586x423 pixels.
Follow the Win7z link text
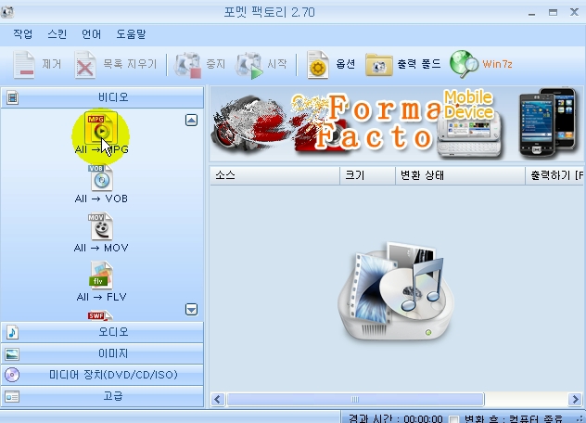(x=497, y=64)
